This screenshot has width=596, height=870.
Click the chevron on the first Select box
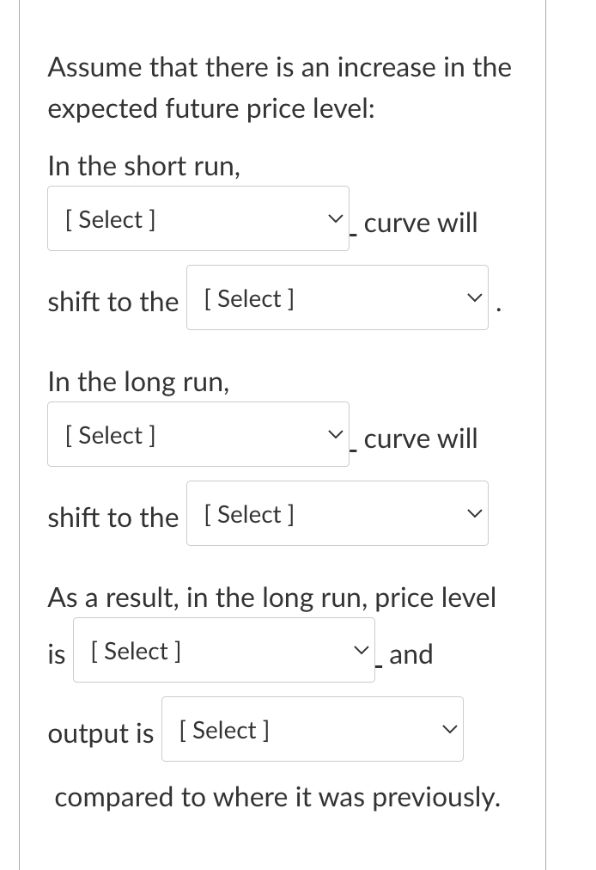coord(335,218)
